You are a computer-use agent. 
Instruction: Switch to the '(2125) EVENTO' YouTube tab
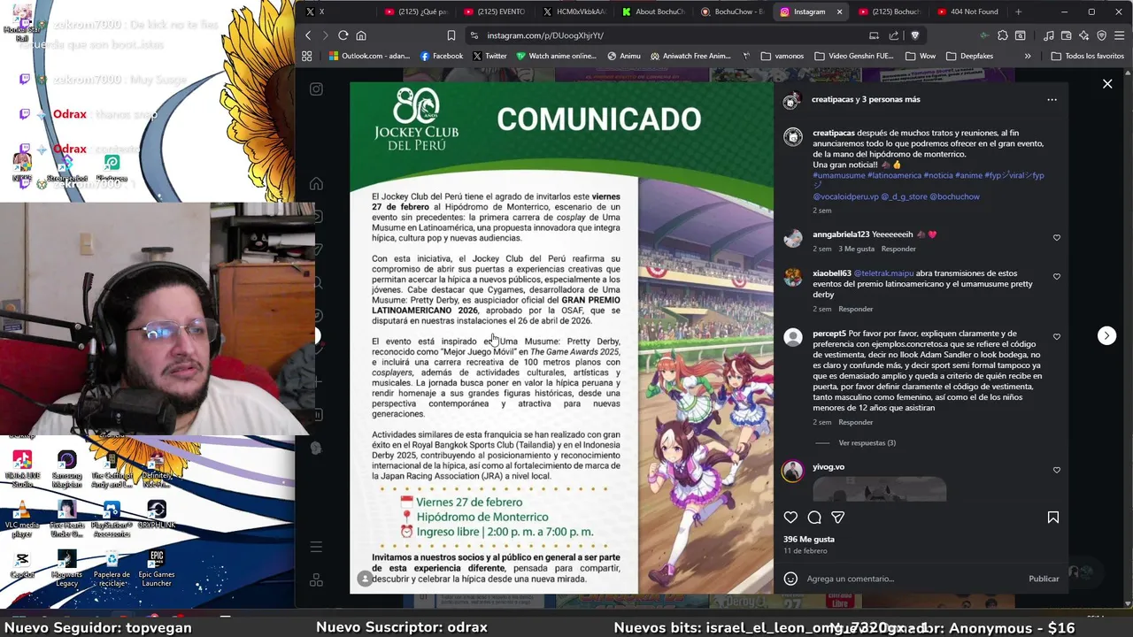pos(494,12)
